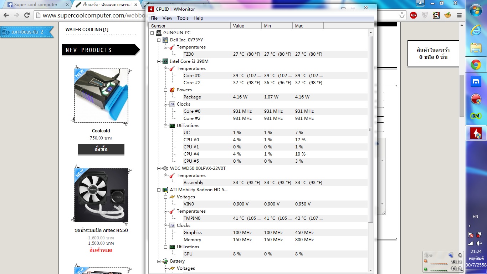Show hidden tray icons arrow
Screen dimensions: 487x274
470,226
